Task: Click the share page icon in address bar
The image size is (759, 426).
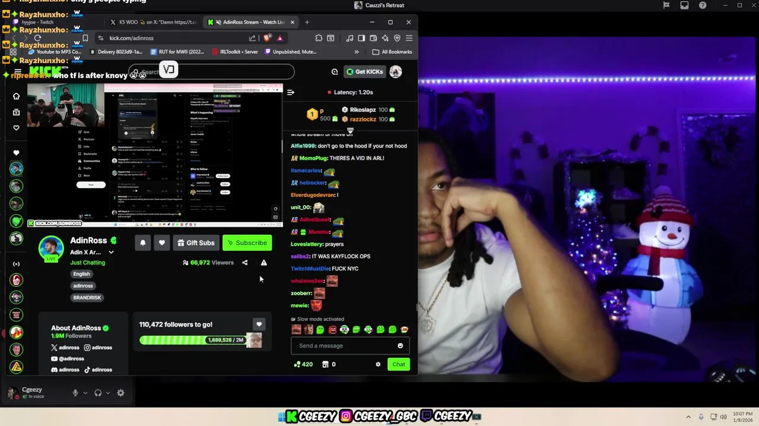Action: point(253,38)
